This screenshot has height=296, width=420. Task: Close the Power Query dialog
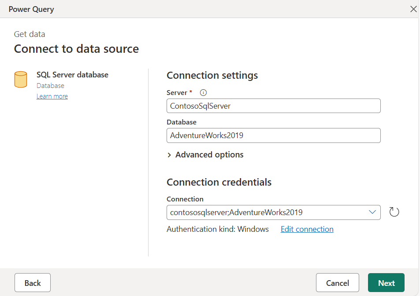413,8
